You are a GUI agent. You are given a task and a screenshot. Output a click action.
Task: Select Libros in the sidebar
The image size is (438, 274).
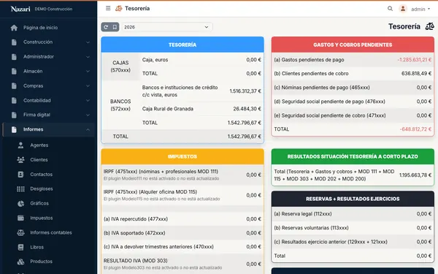pyautogui.click(x=37, y=247)
